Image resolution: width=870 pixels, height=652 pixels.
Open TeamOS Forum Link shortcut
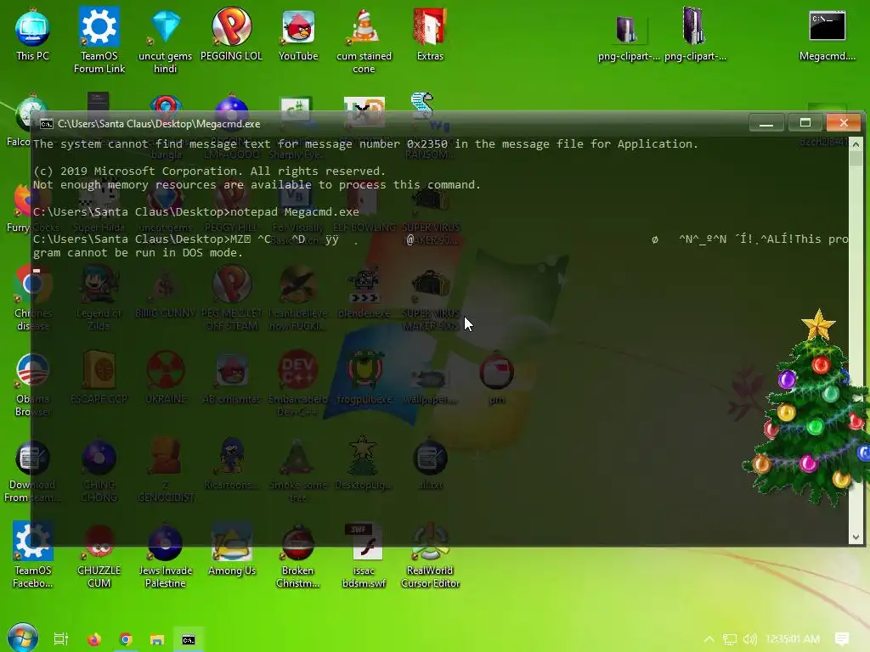pyautogui.click(x=99, y=40)
